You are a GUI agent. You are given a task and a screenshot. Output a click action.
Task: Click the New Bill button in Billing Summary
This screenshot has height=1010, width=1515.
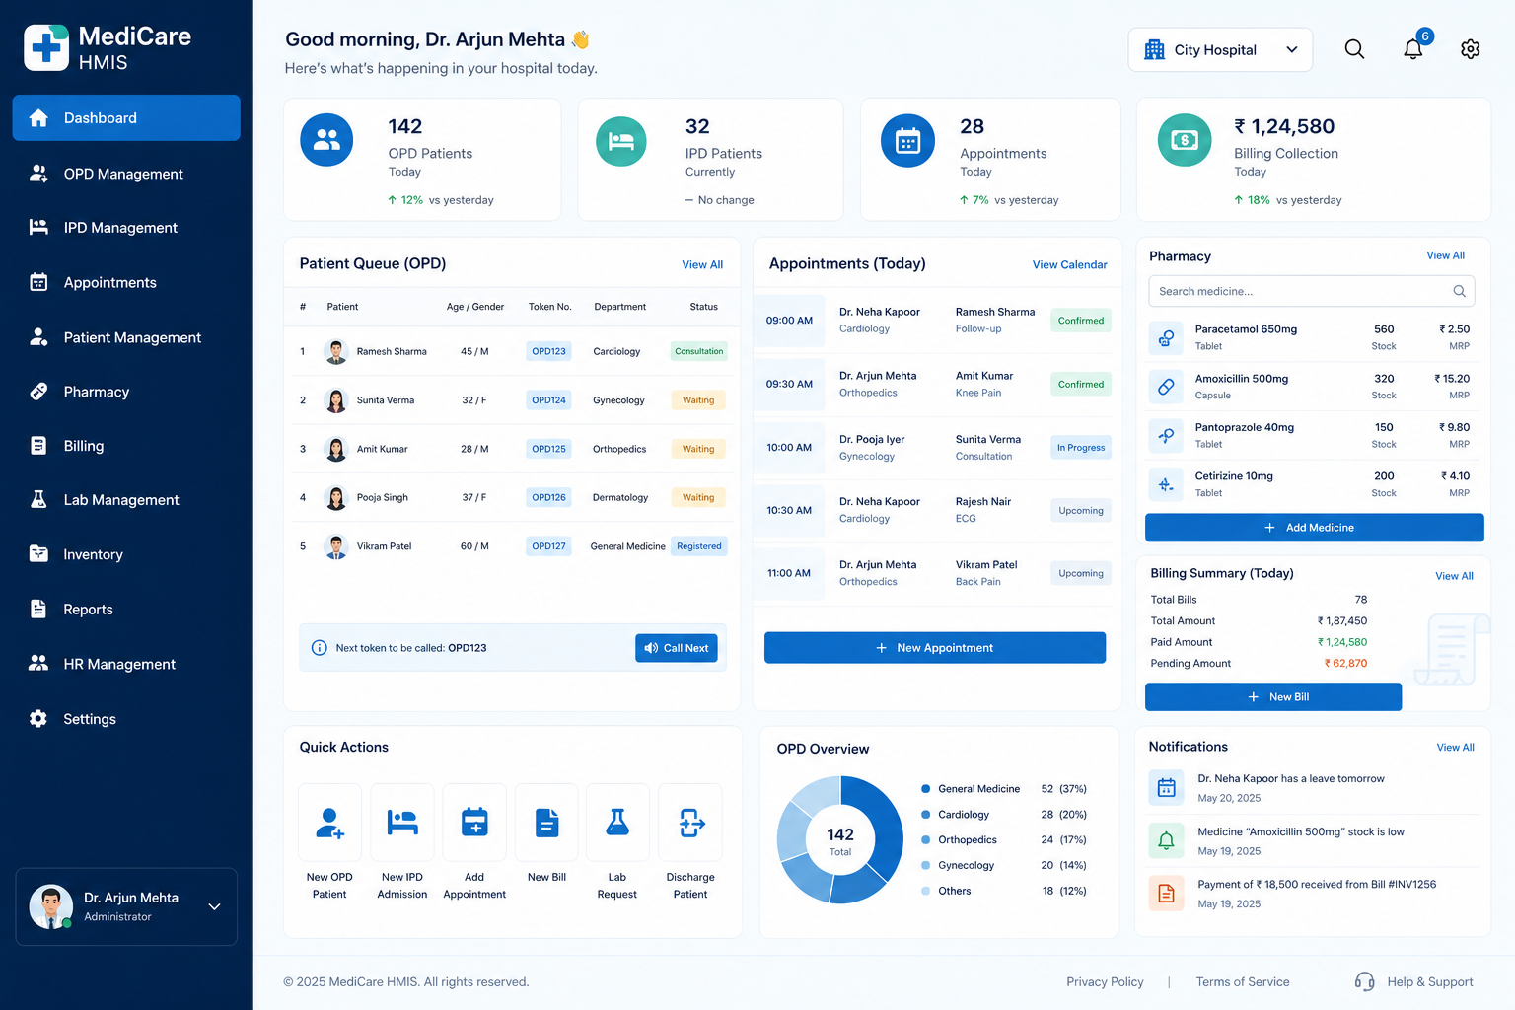pos(1273,697)
